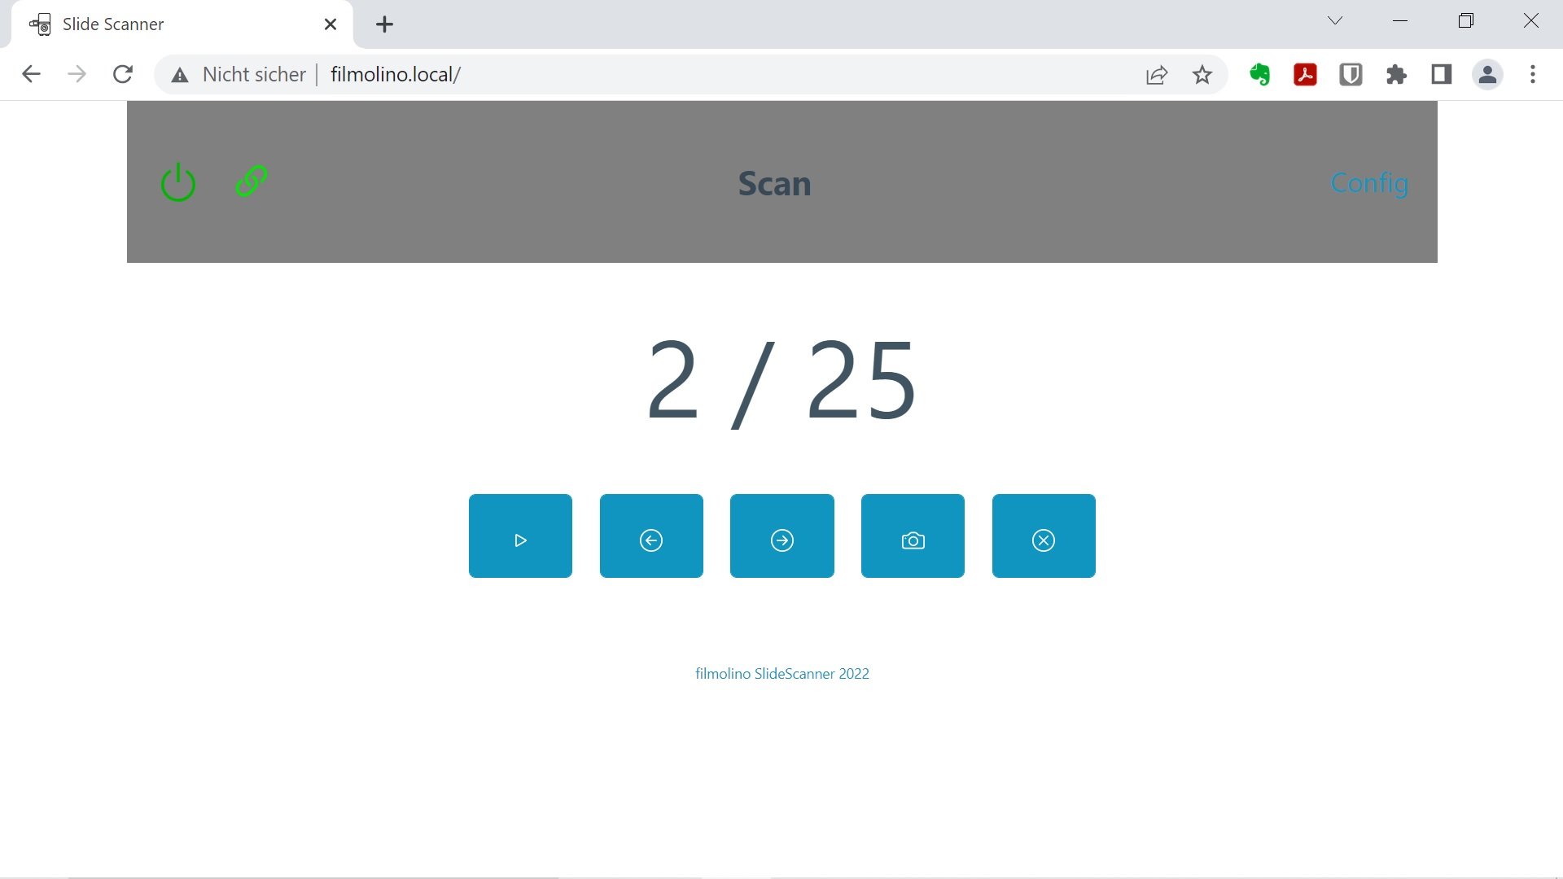Click the browser back arrow

click(x=31, y=74)
